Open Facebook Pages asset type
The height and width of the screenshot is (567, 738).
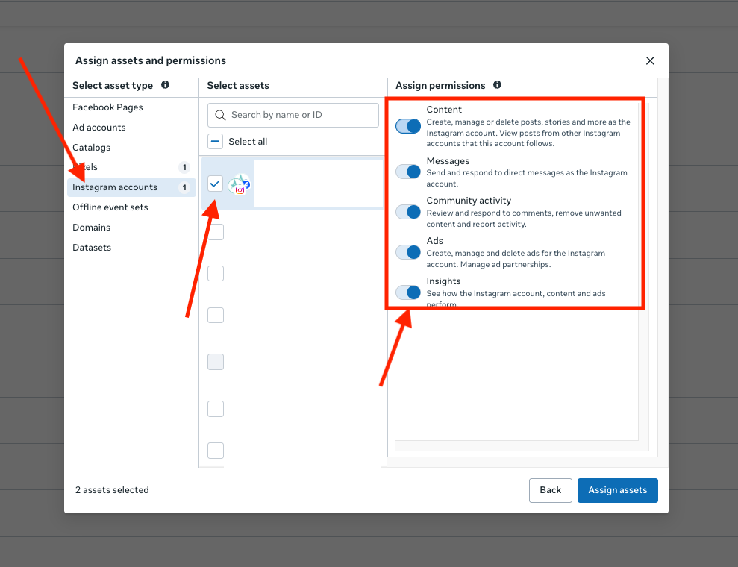(x=107, y=107)
